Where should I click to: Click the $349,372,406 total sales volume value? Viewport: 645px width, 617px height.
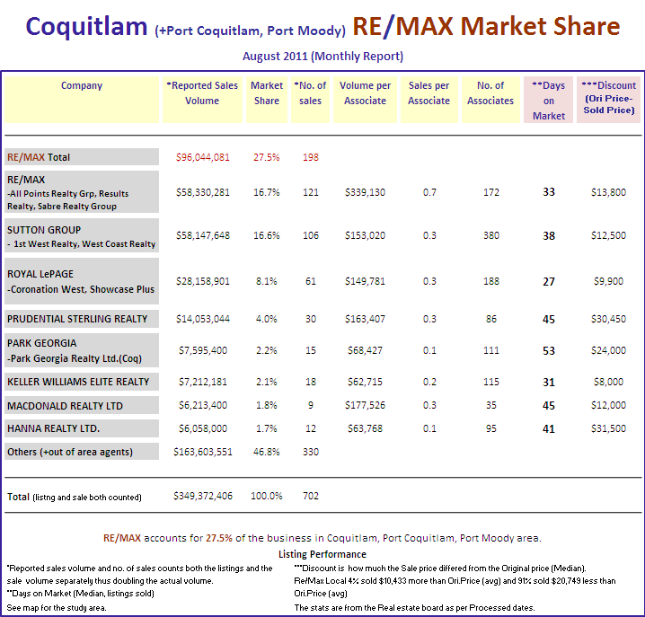pos(201,496)
